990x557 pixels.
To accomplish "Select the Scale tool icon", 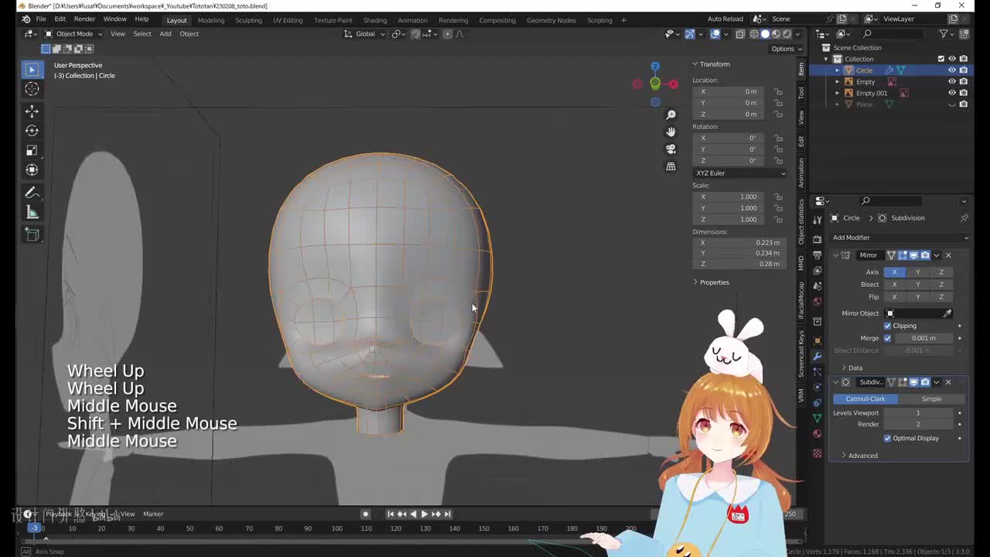I will click(32, 150).
